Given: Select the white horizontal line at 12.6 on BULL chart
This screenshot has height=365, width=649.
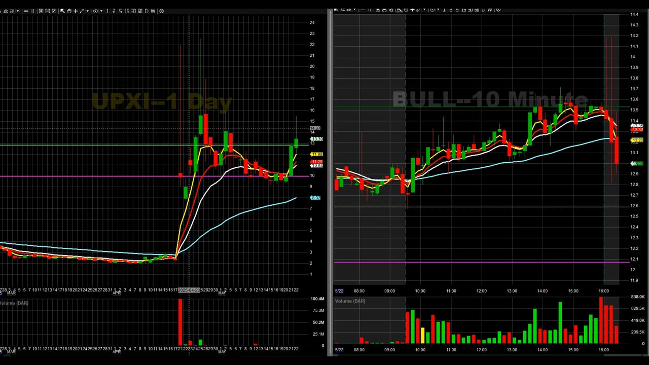Looking at the screenshot, I should click(x=482, y=207).
